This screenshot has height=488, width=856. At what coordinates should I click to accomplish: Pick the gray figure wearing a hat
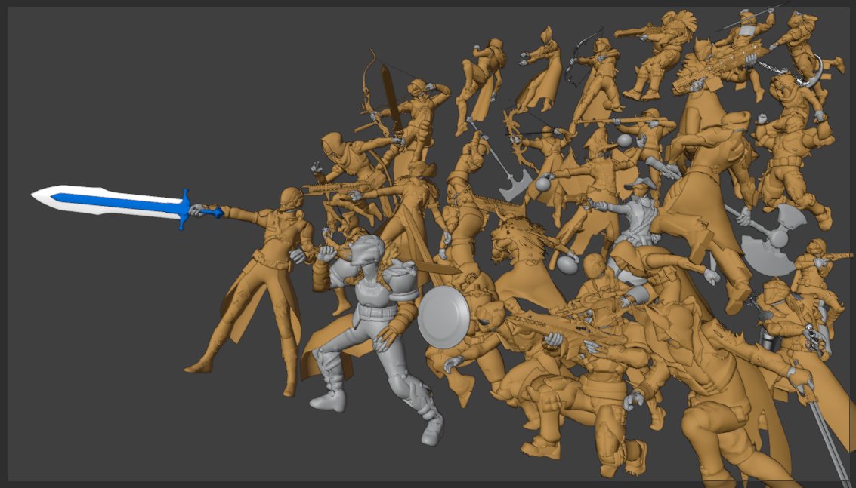[x=636, y=216]
